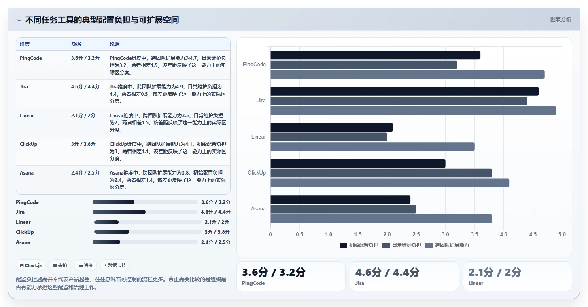Click the PingCode progress bar
Image resolution: width=588 pixels, height=307 pixels.
(145, 202)
